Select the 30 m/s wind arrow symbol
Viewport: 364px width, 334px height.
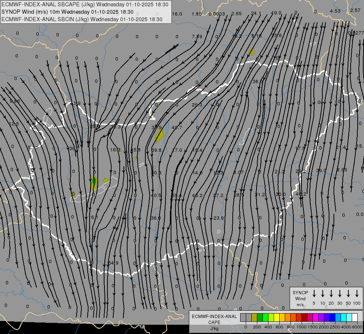pos(340,294)
